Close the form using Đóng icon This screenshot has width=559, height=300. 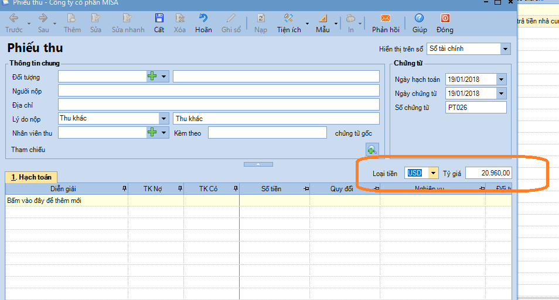pos(445,18)
